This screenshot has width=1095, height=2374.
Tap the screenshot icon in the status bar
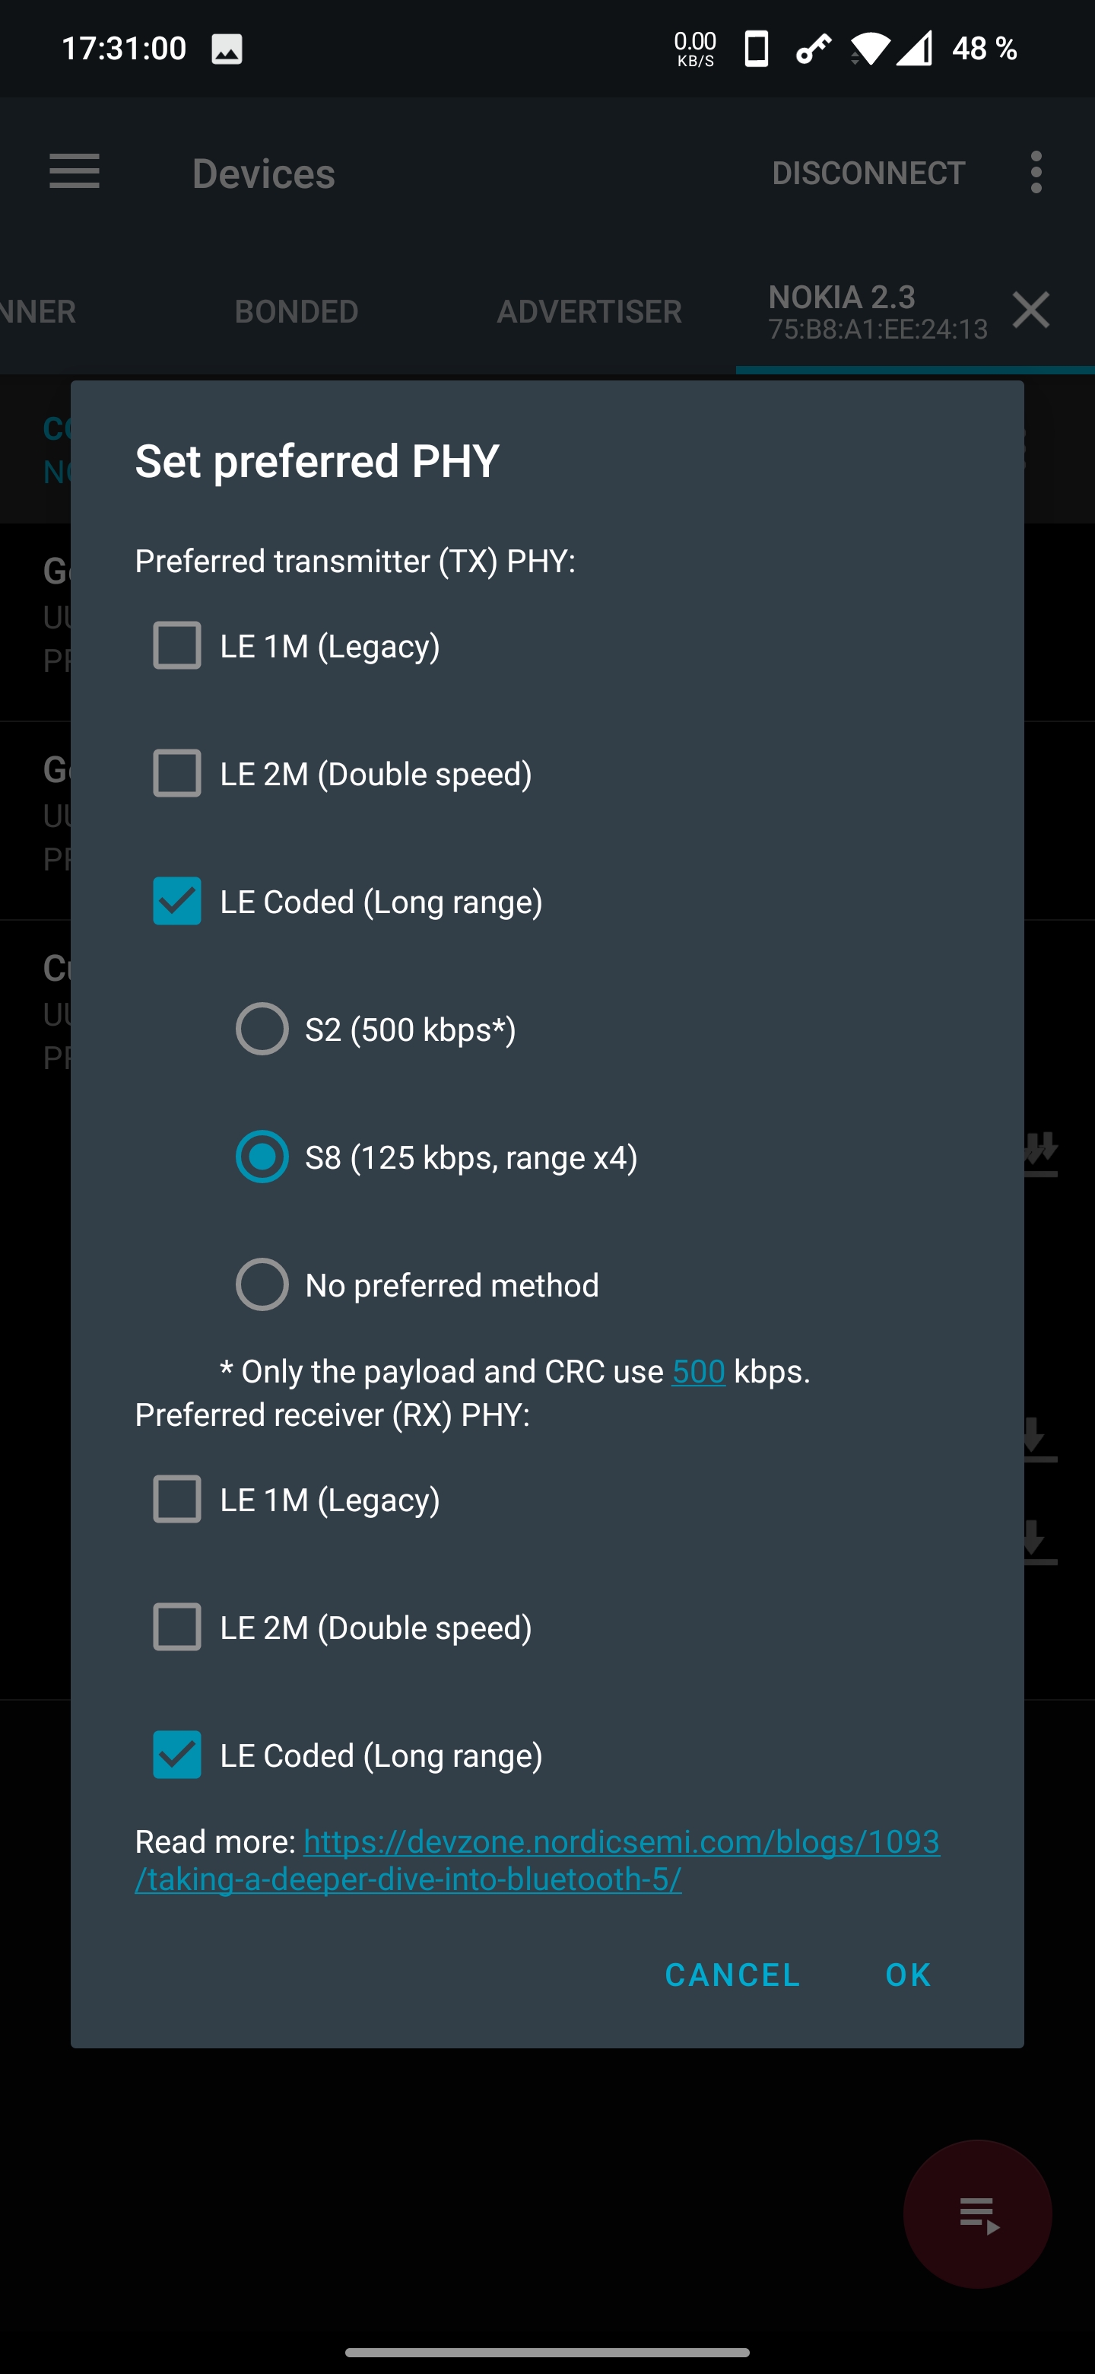tap(228, 49)
